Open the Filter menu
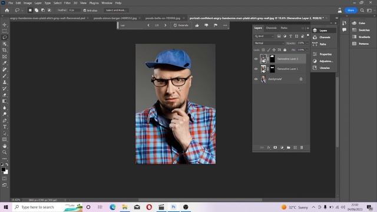This screenshot has width=377, height=212. tap(67, 3)
